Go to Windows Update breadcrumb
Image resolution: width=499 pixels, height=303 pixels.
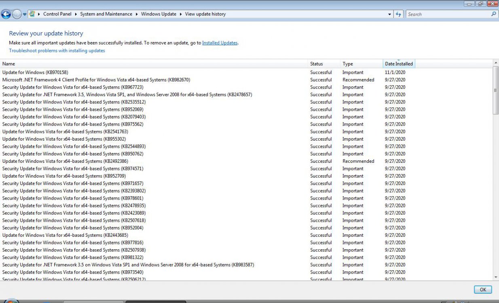click(159, 14)
